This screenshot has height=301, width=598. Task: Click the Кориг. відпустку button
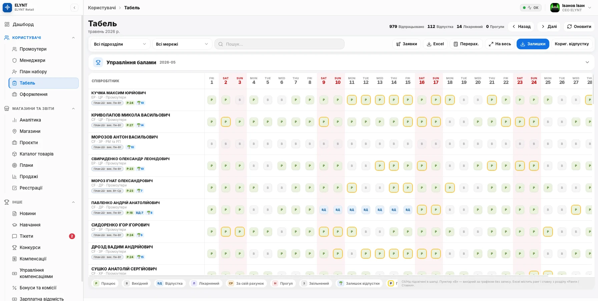point(572,44)
